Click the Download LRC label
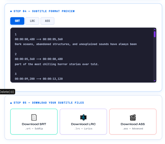The height and width of the screenshot is (144, 165). [x=83, y=124]
